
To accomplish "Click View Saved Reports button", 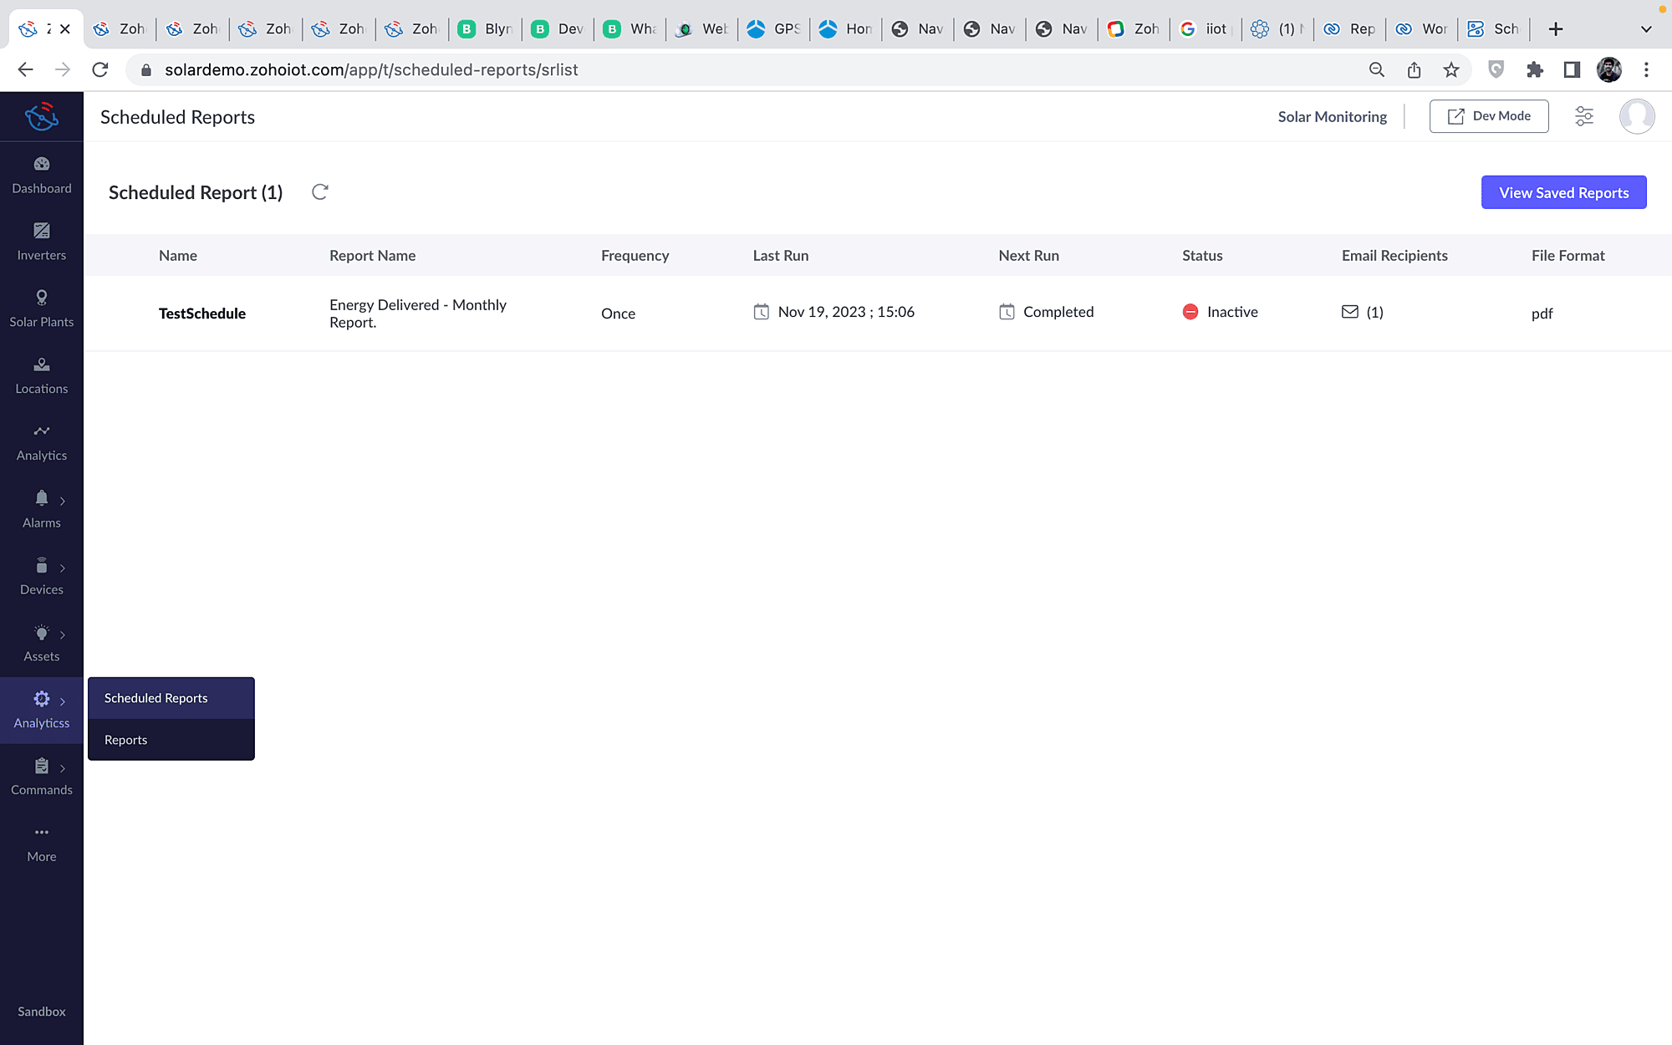I will point(1563,192).
